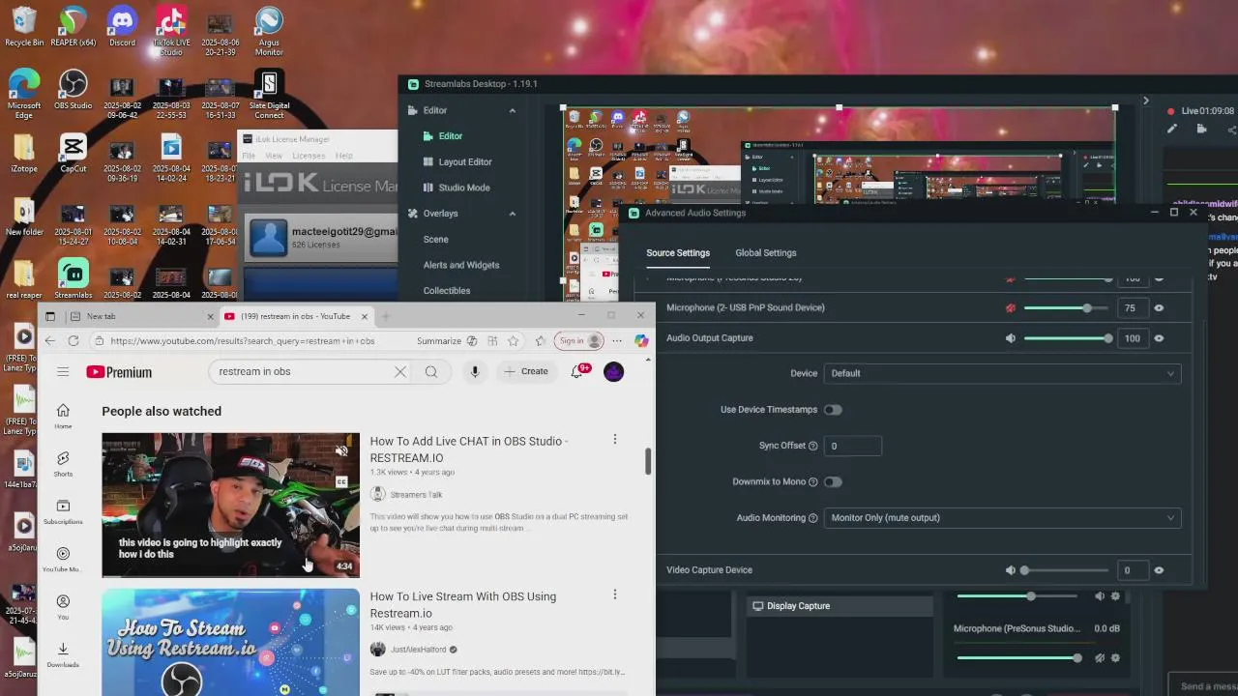
Task: Toggle Downmix to Mono switch
Action: (x=833, y=481)
